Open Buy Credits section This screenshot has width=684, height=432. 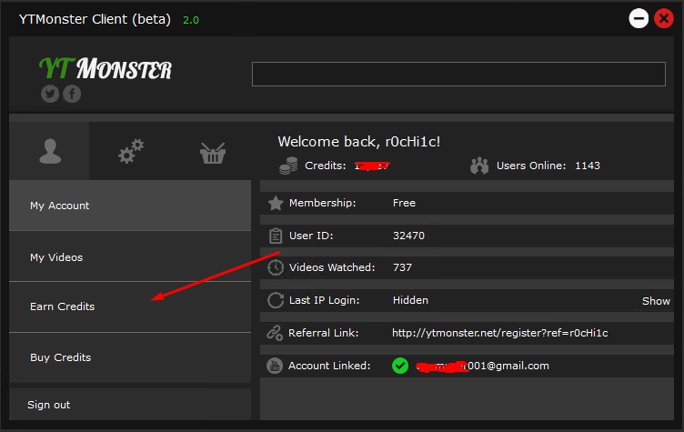(x=130, y=357)
